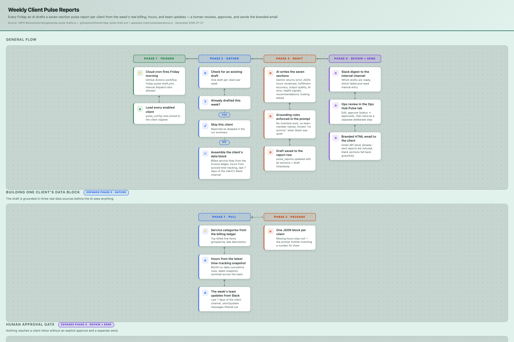Viewport: 514px width, 342px height.
Task: Select the Phase 1 · Trigger header
Action: coord(159,59)
